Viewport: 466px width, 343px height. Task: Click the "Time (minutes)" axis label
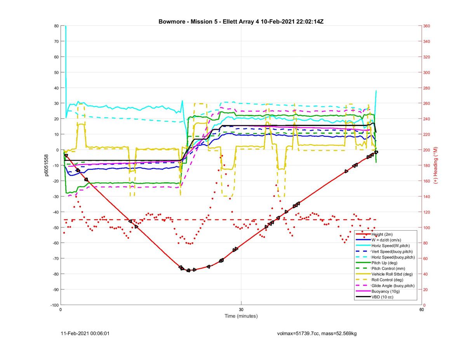click(241, 316)
